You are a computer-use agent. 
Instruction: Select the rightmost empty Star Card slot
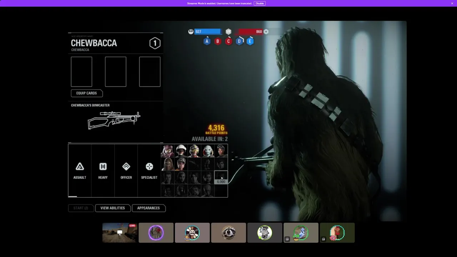tap(150, 72)
